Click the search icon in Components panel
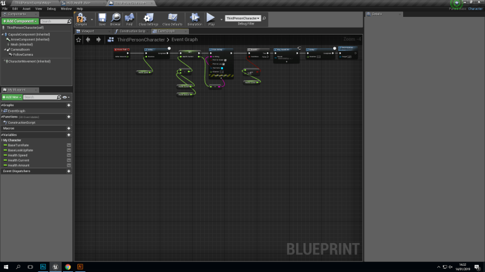The width and height of the screenshot is (485, 272). click(69, 21)
